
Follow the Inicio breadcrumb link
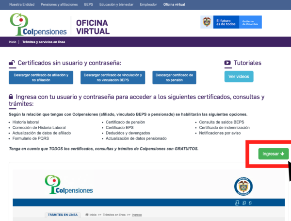coord(13,42)
